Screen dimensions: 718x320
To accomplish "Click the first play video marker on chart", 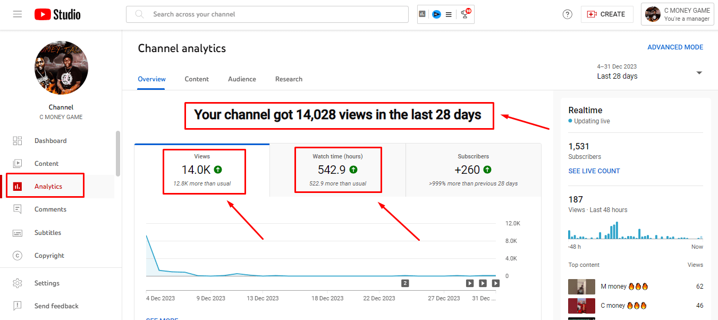I will pos(470,283).
